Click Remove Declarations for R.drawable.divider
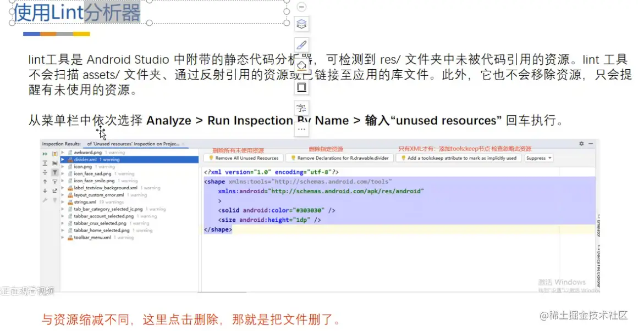 coord(340,158)
